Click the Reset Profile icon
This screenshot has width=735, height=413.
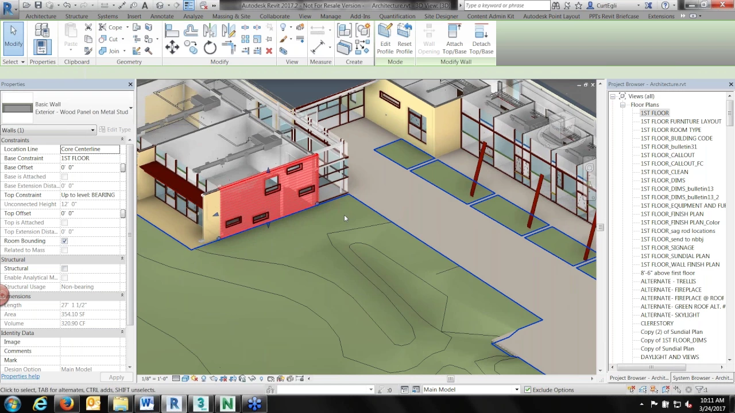(404, 40)
